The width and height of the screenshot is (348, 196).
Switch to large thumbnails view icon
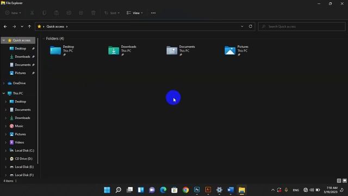[344, 181]
